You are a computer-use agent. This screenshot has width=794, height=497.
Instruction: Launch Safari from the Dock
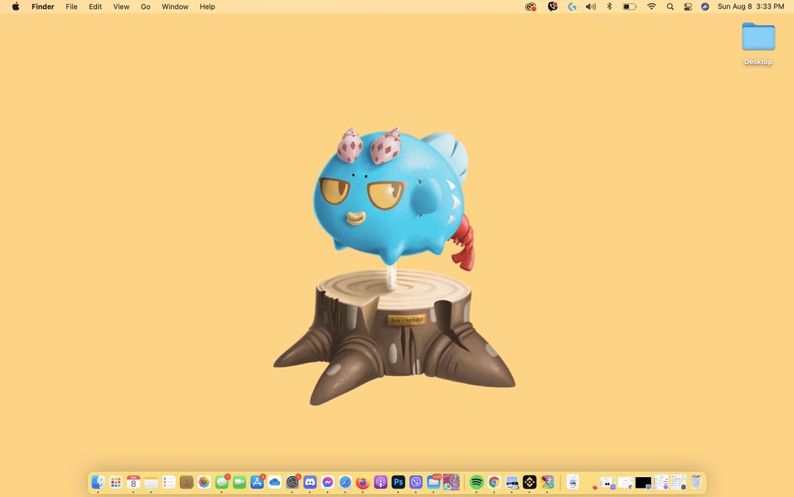pyautogui.click(x=345, y=482)
